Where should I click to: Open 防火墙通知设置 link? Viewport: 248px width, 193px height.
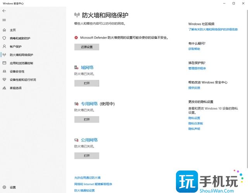pos(84,190)
